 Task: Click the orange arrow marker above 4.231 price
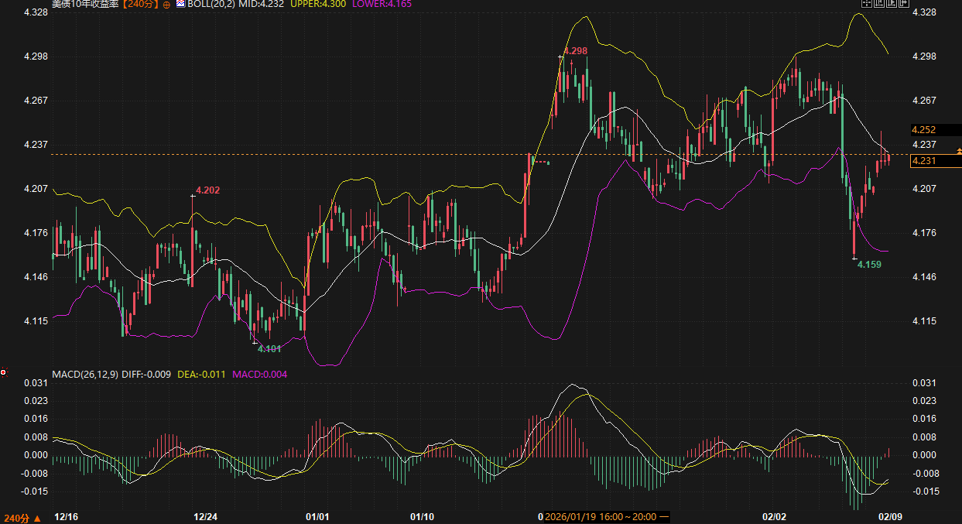(x=958, y=151)
